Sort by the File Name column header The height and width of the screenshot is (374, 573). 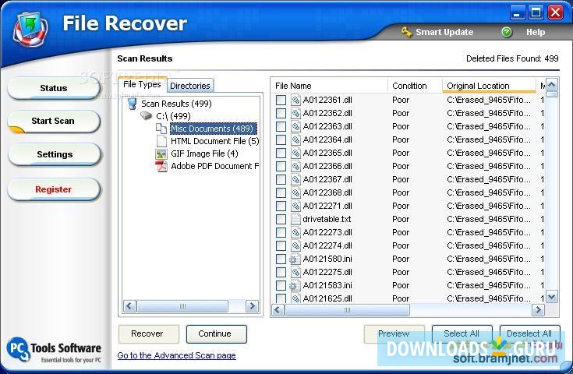pos(329,86)
